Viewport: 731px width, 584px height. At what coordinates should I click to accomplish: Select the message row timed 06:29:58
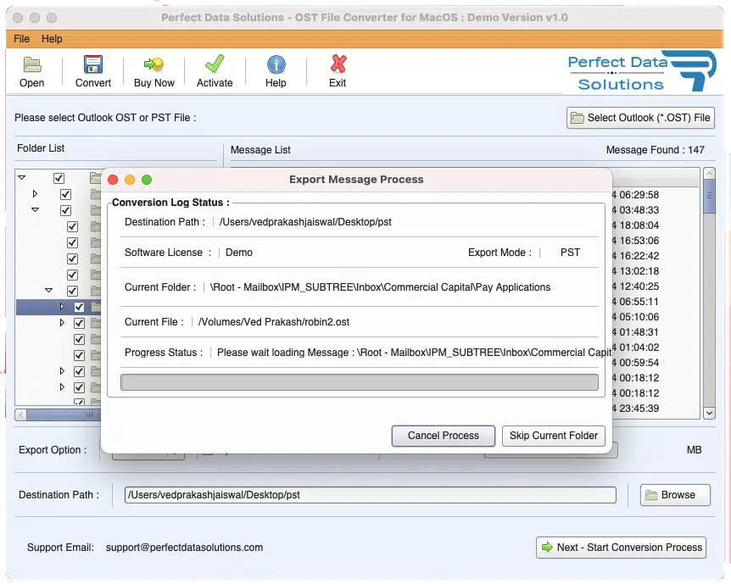tap(656, 195)
